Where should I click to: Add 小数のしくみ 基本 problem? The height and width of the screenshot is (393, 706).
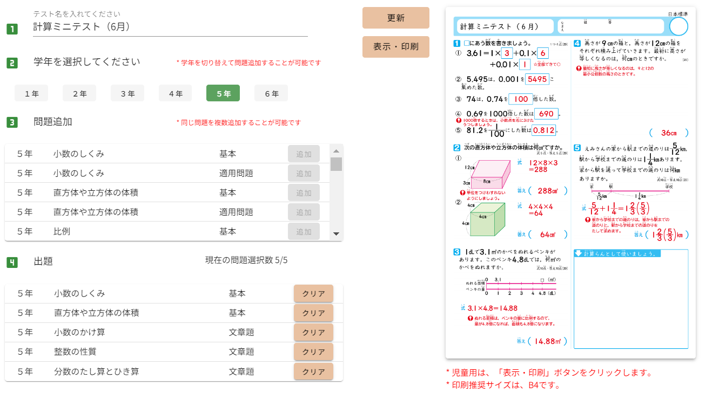(x=304, y=154)
